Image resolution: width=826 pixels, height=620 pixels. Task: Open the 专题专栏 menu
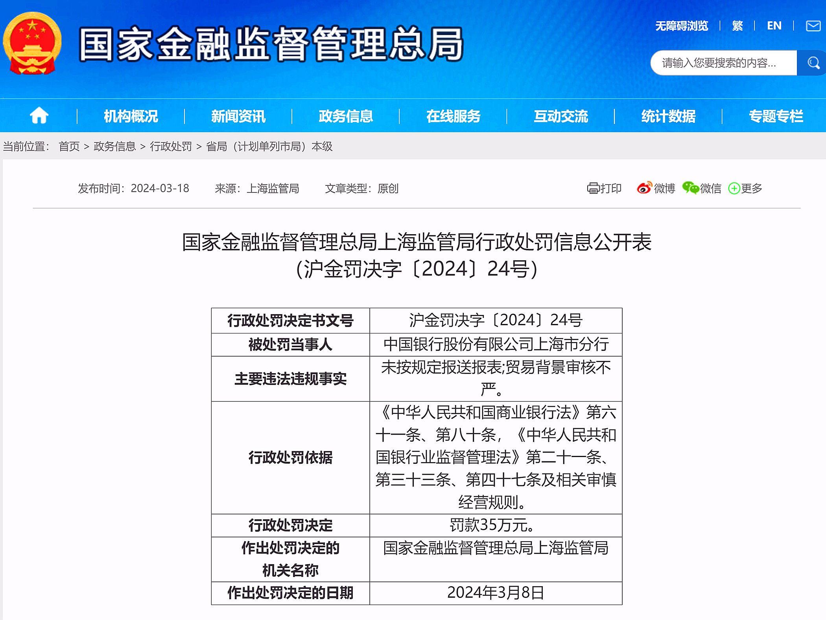[776, 116]
